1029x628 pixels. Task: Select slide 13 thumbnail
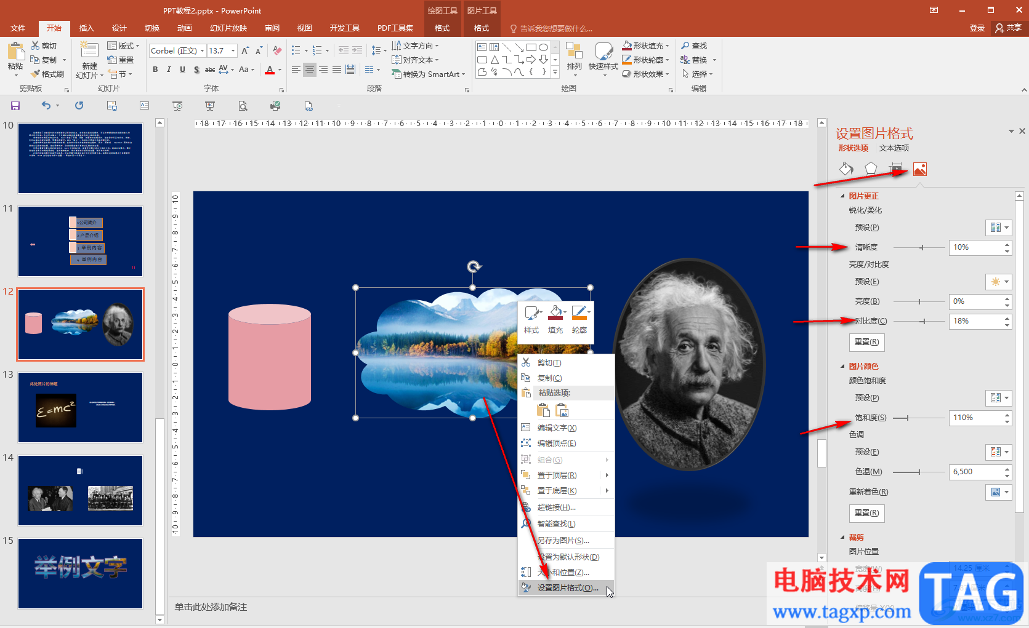80,407
